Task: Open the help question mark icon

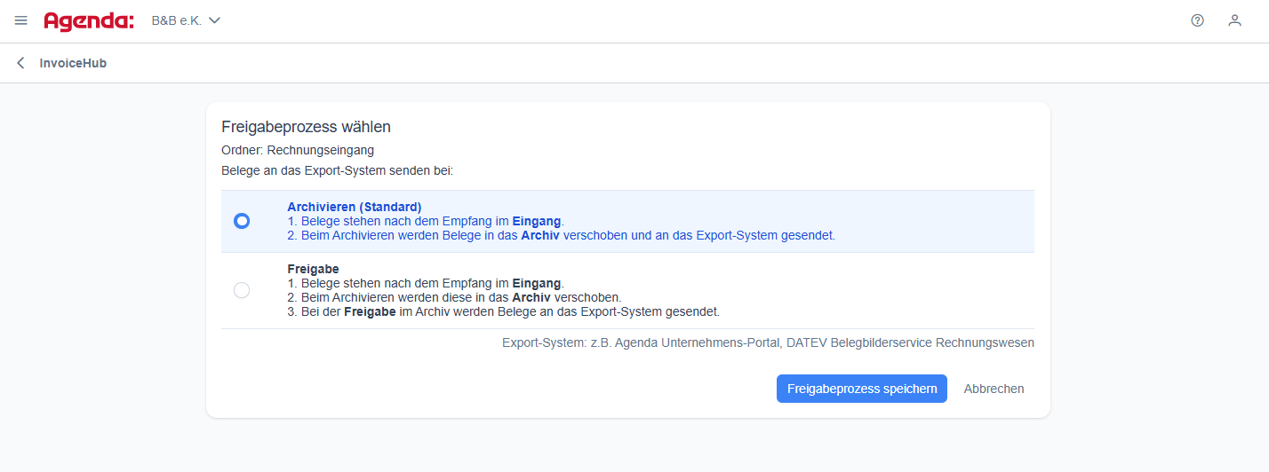Action: point(1197,20)
